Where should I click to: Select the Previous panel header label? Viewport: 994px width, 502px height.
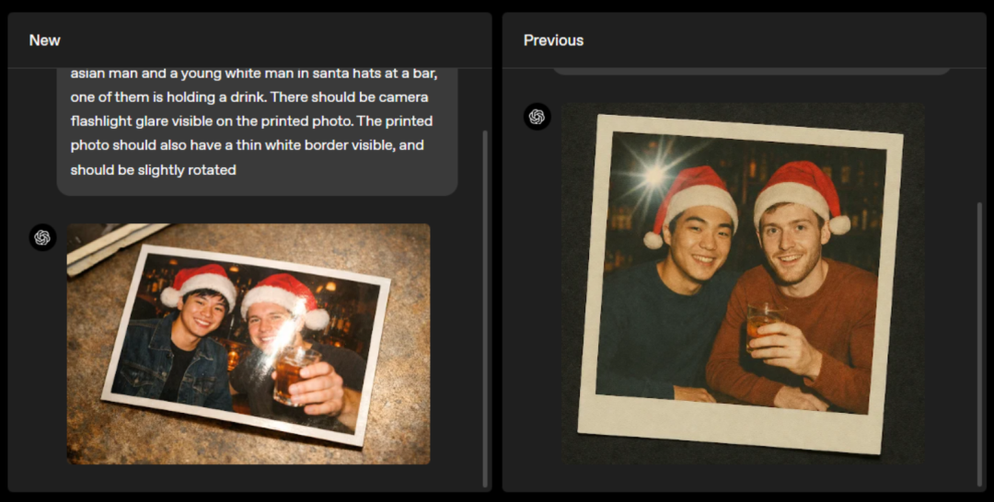click(x=553, y=40)
